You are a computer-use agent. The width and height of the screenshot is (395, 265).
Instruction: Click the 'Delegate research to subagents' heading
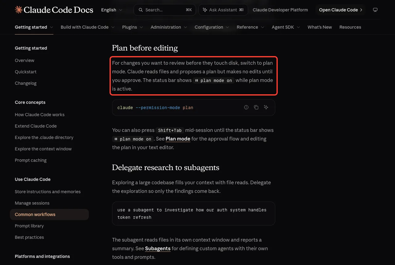(x=166, y=167)
